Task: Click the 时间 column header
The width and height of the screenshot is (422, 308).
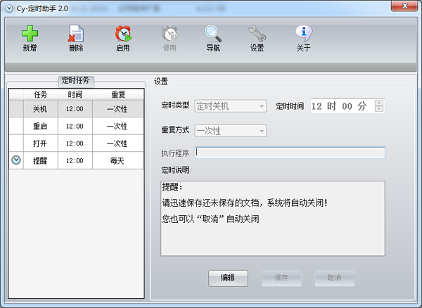Action: coord(75,94)
